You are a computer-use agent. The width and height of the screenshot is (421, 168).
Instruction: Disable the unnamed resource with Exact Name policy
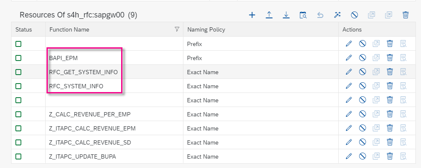[363, 100]
